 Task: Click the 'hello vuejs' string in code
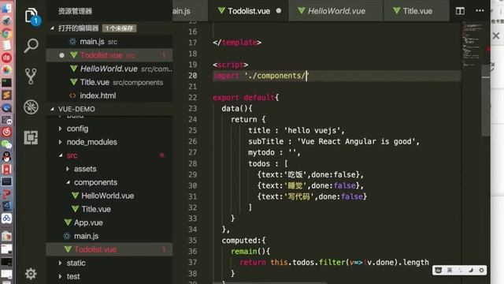[313, 130]
